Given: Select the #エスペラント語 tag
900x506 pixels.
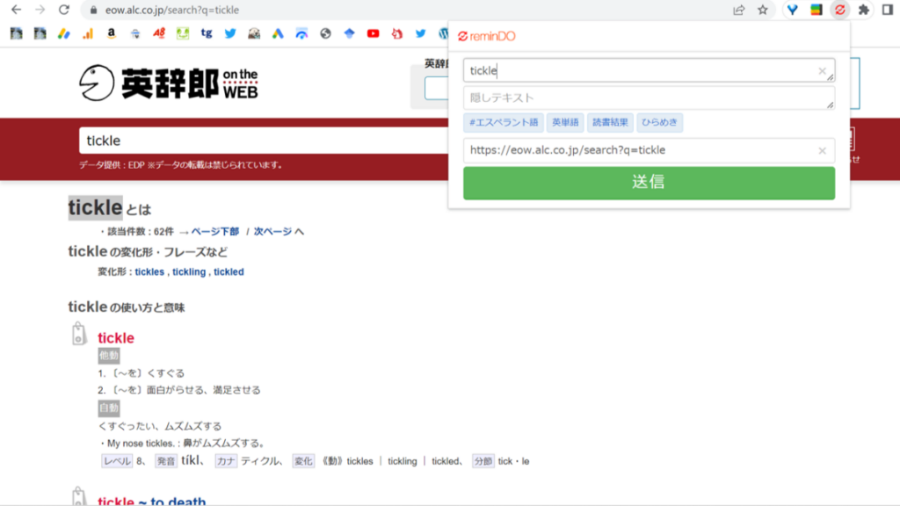Looking at the screenshot, I should coord(504,122).
